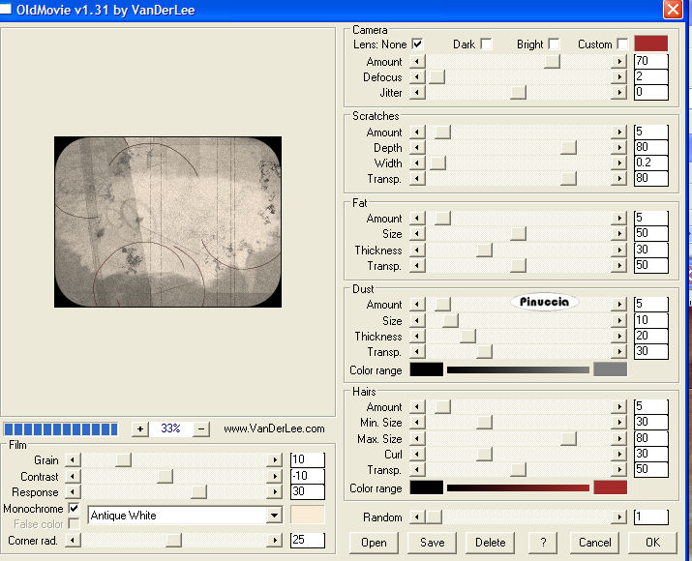Click the question mark help button
The width and height of the screenshot is (692, 561).
pyautogui.click(x=543, y=543)
